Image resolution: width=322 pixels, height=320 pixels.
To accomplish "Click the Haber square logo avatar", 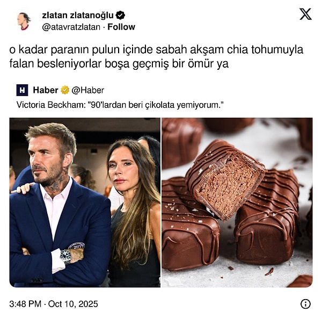I will [22, 90].
